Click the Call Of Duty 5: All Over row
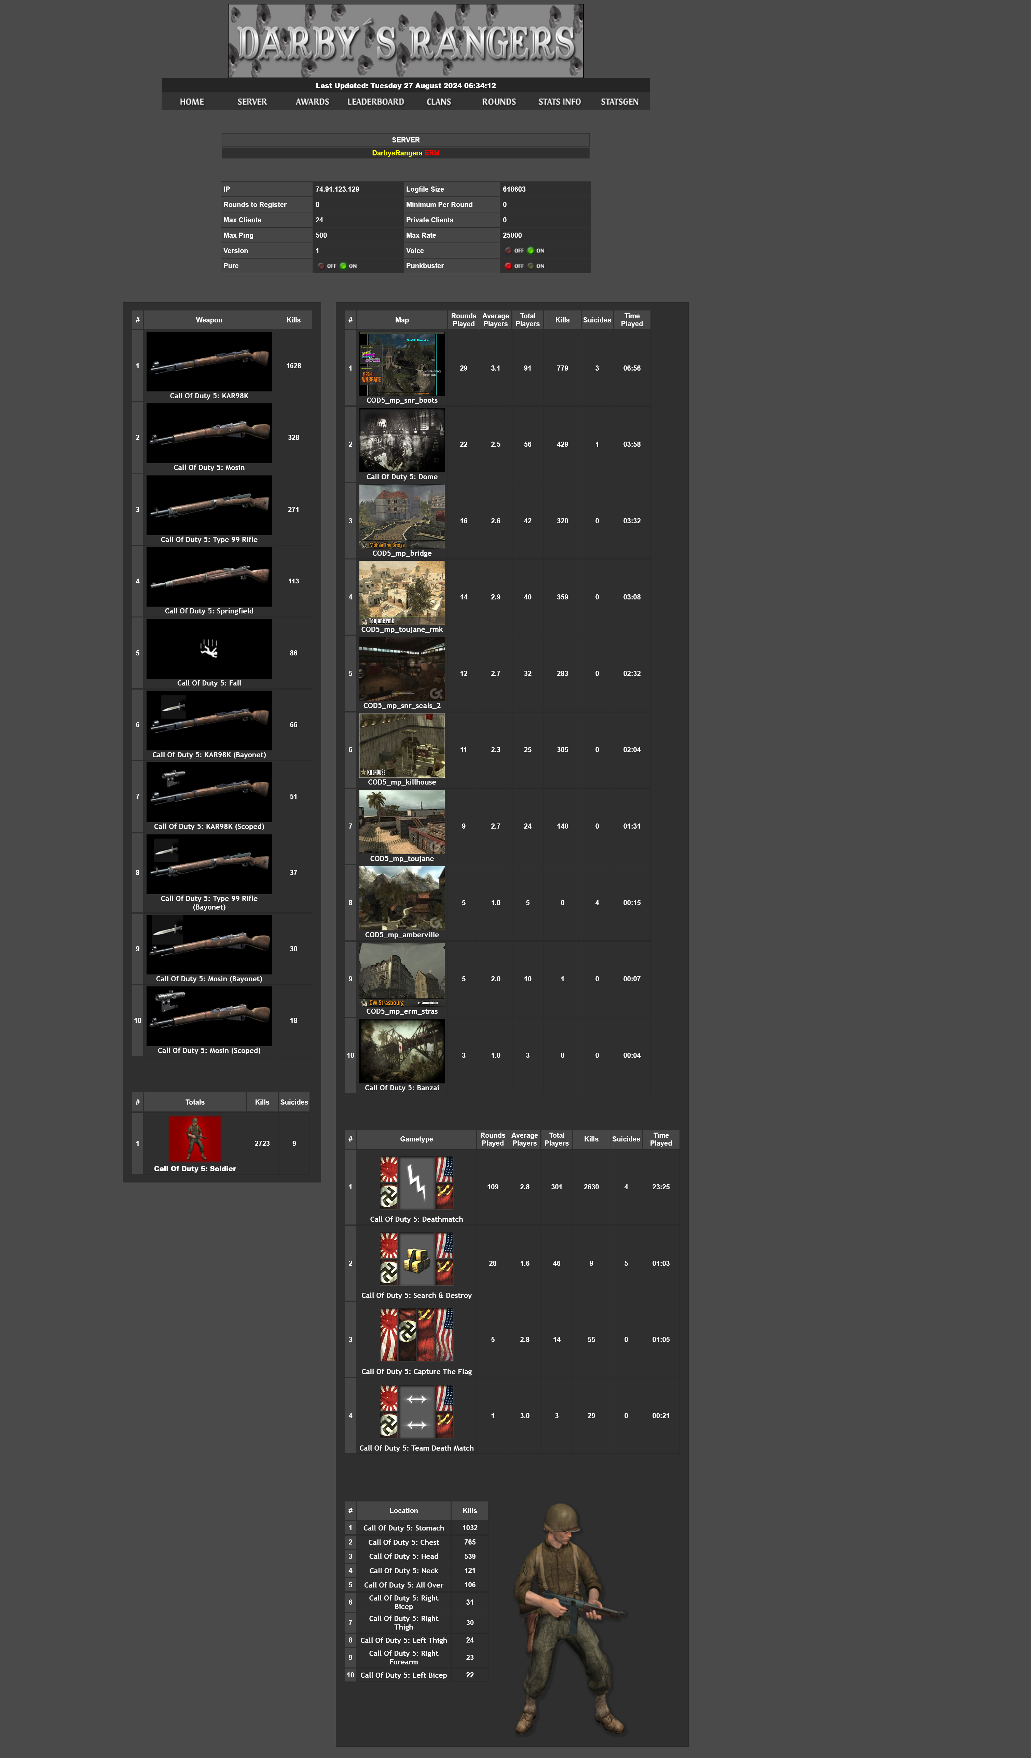This screenshot has height=1759, width=1031. (416, 1585)
